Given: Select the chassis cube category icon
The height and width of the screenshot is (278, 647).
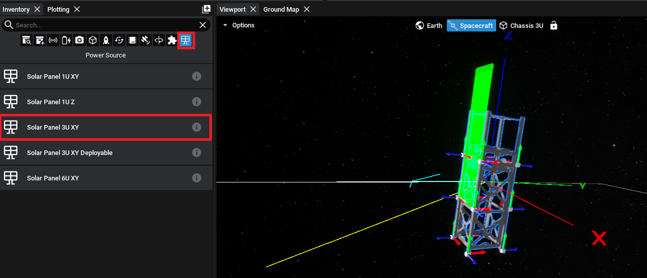Looking at the screenshot, I should [93, 40].
